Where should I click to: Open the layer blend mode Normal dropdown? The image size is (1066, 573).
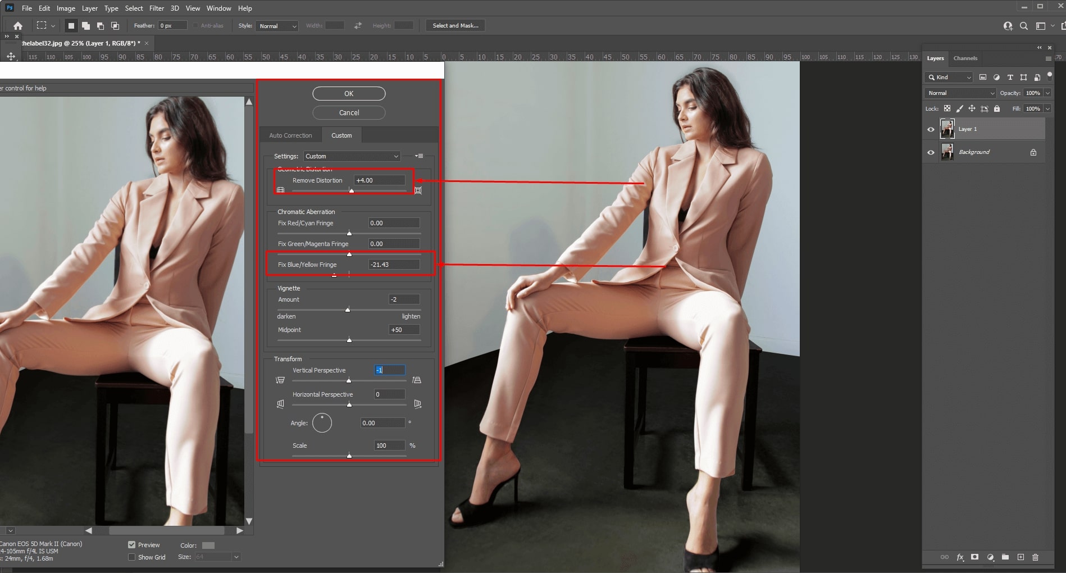[x=960, y=93]
